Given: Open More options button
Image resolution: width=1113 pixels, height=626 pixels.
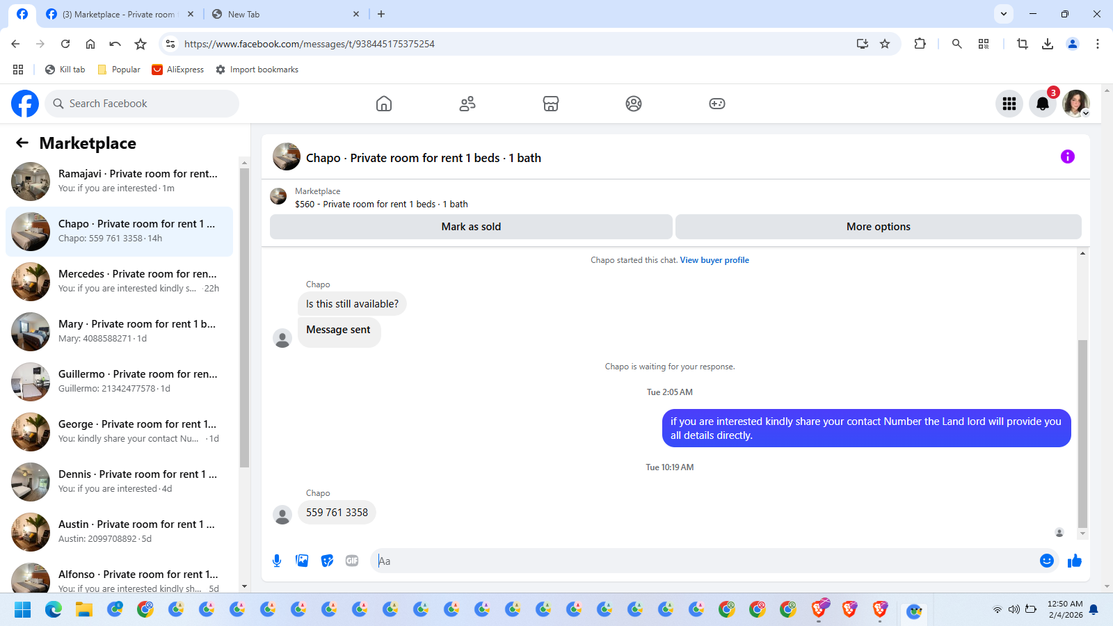Looking at the screenshot, I should (879, 227).
